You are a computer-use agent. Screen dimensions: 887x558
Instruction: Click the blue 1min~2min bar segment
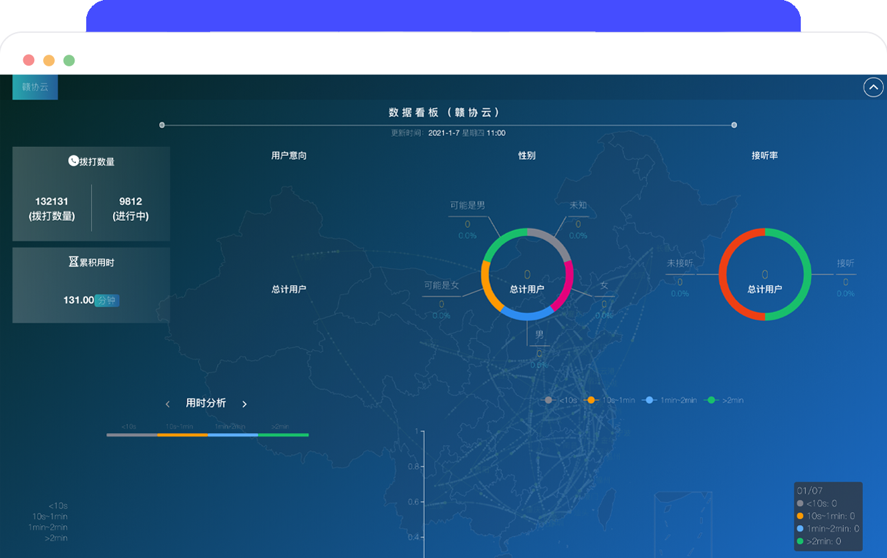coord(233,435)
